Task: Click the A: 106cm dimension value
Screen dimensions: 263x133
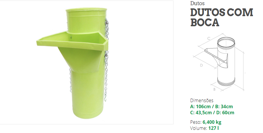Action: click(200, 106)
